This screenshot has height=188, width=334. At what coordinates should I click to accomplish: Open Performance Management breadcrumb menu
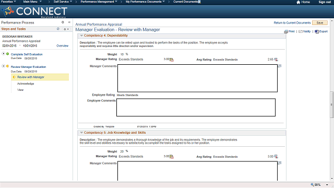pos(99,2)
